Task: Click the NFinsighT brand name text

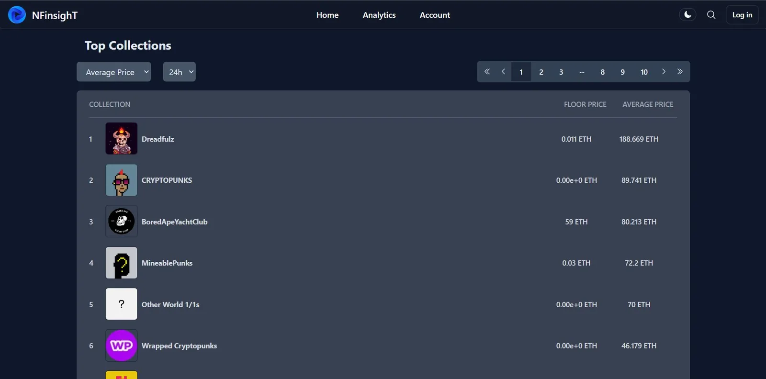Action: [x=55, y=15]
